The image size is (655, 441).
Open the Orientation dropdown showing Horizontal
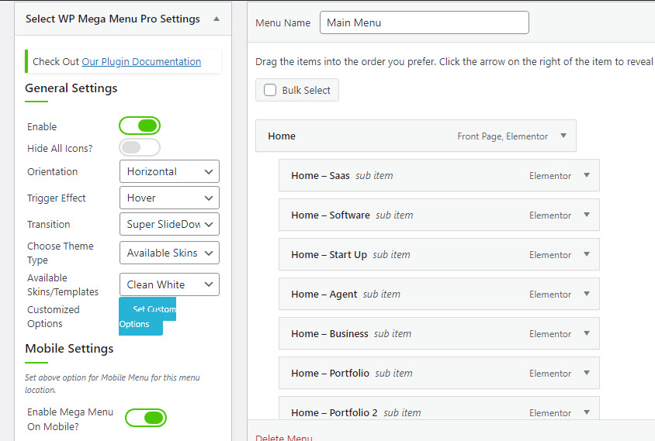coord(169,171)
